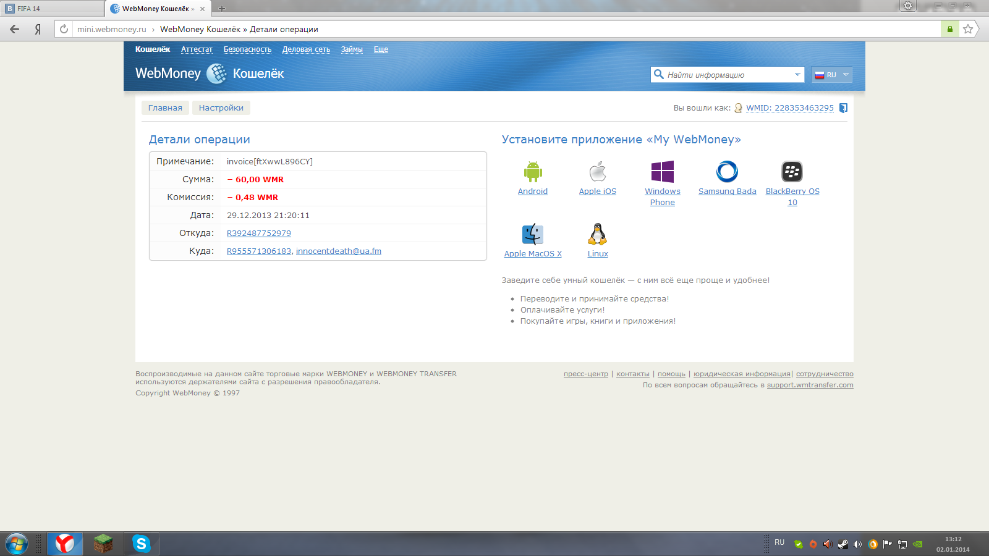Open the контакты footer link
Screen dimensions: 989x556
(x=633, y=374)
